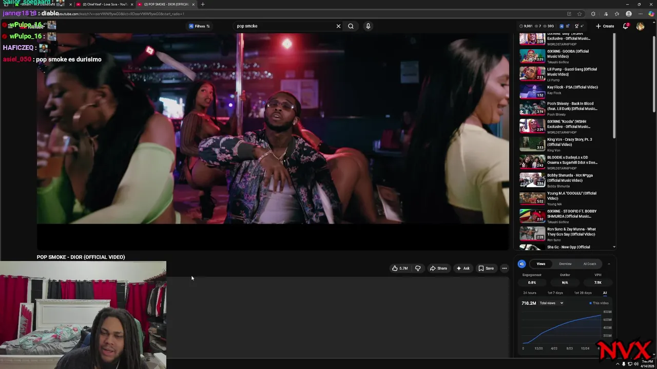Select the 1st 28 days range
This screenshot has height=369, width=657.
coord(583,293)
